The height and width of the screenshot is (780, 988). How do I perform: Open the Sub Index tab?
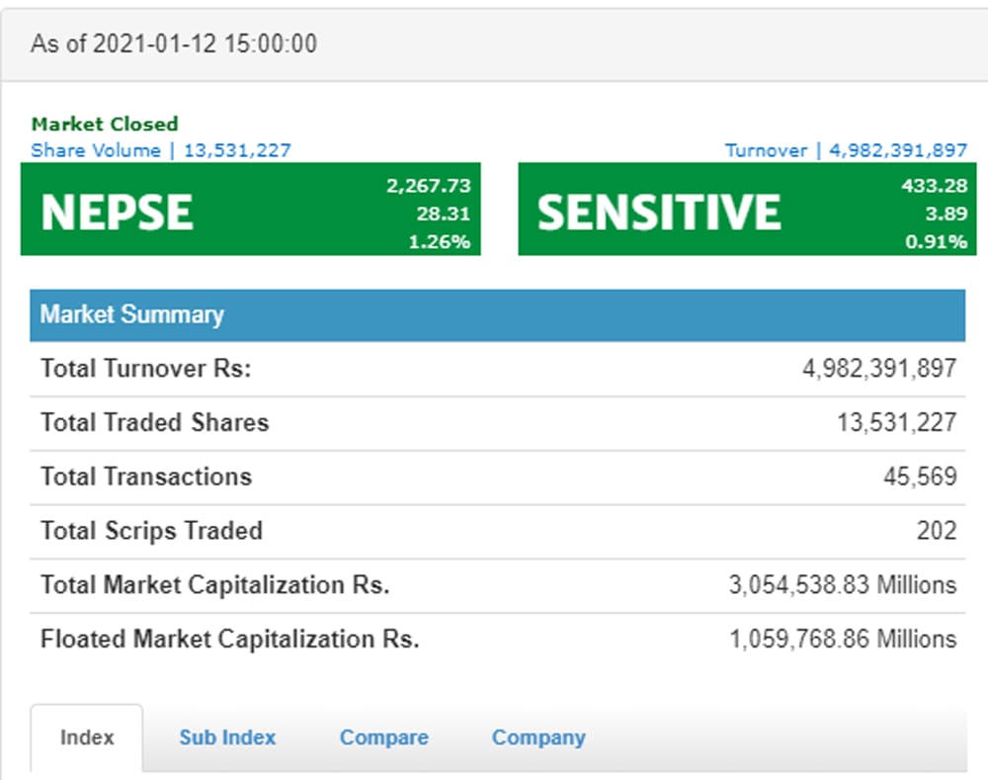pyautogui.click(x=227, y=737)
